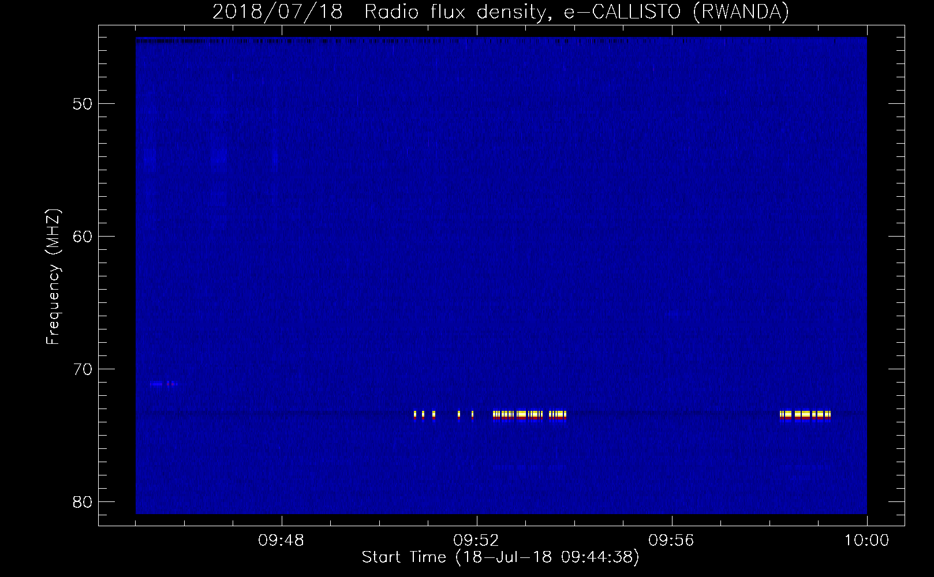Click the "Frequency (MHZ)" axis label
This screenshot has width=934, height=577.
[53, 277]
